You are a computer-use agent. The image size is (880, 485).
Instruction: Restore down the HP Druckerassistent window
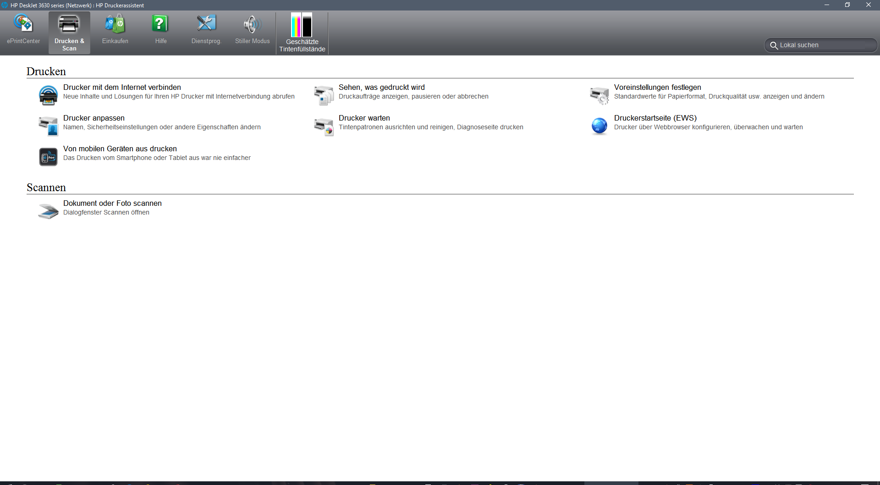[x=847, y=5]
